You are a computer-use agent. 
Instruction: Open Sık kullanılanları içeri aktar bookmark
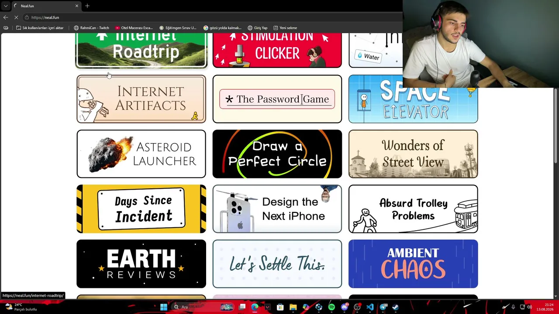coord(40,28)
